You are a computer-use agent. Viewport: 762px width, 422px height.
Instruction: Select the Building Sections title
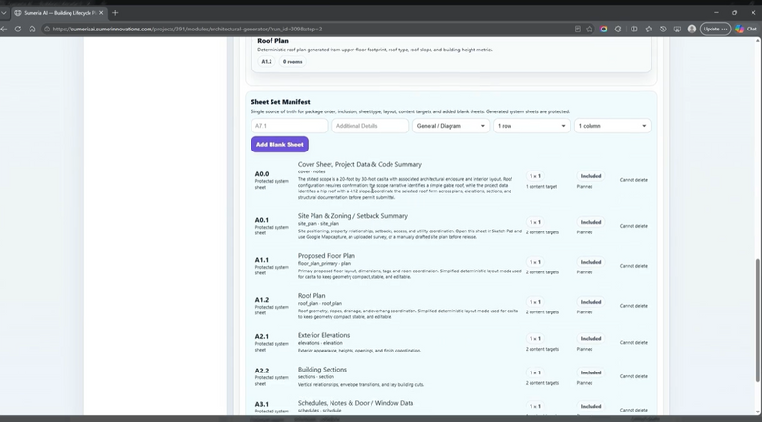click(x=322, y=370)
